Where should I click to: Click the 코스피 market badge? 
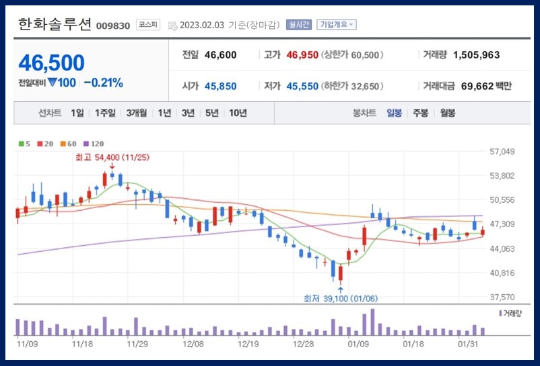click(148, 25)
